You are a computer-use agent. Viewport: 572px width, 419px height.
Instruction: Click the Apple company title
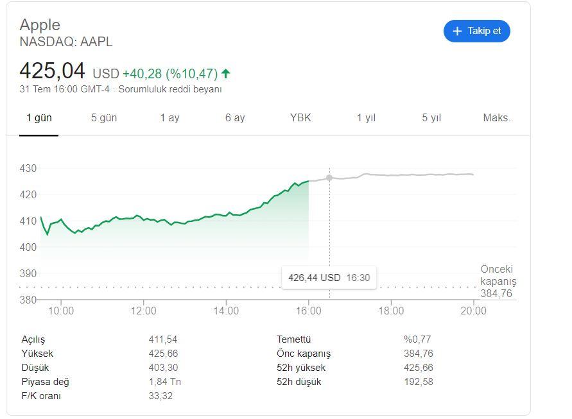click(40, 25)
